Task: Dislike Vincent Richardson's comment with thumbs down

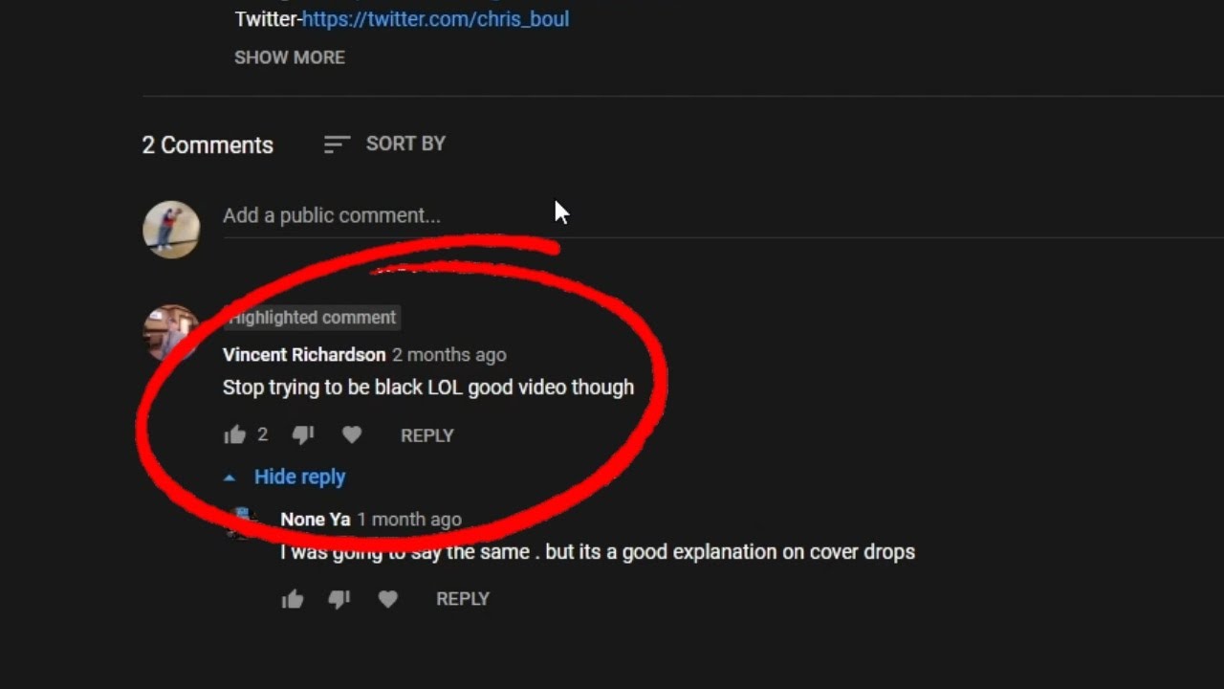Action: (303, 435)
